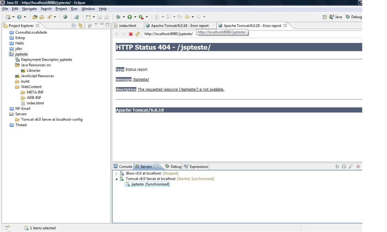Switch to the Expressions tab
The width and height of the screenshot is (387, 232).
coord(196,166)
